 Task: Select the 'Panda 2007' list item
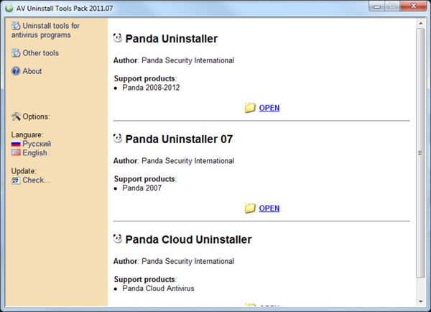pyautogui.click(x=142, y=188)
